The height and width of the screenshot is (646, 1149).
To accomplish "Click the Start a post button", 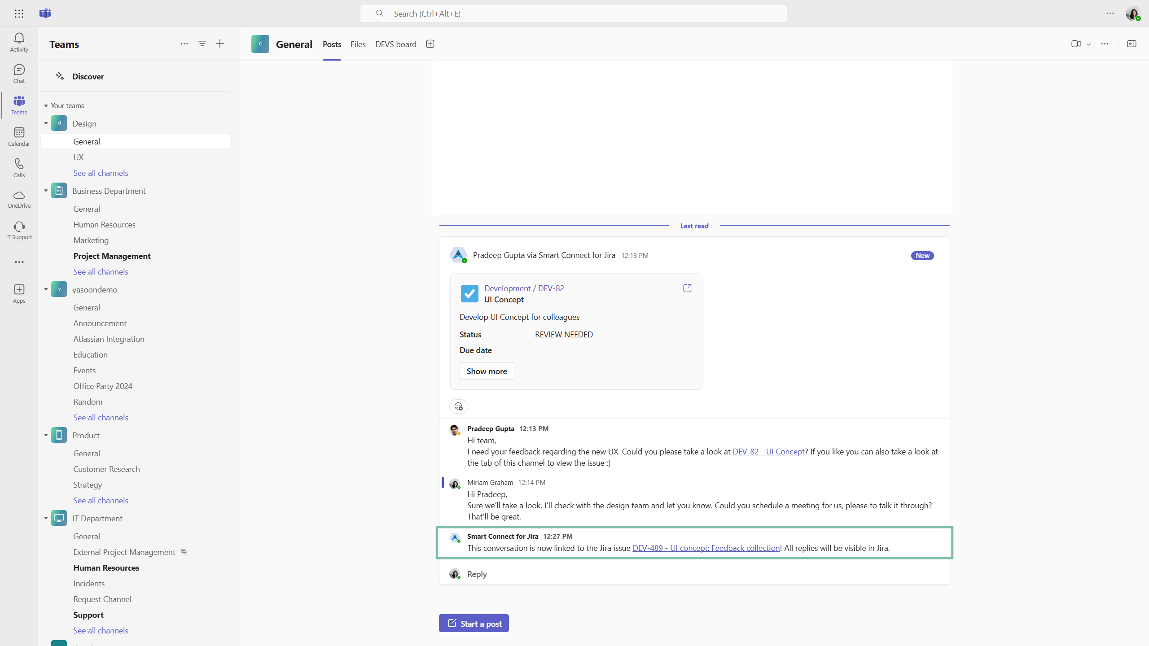I will 474,623.
